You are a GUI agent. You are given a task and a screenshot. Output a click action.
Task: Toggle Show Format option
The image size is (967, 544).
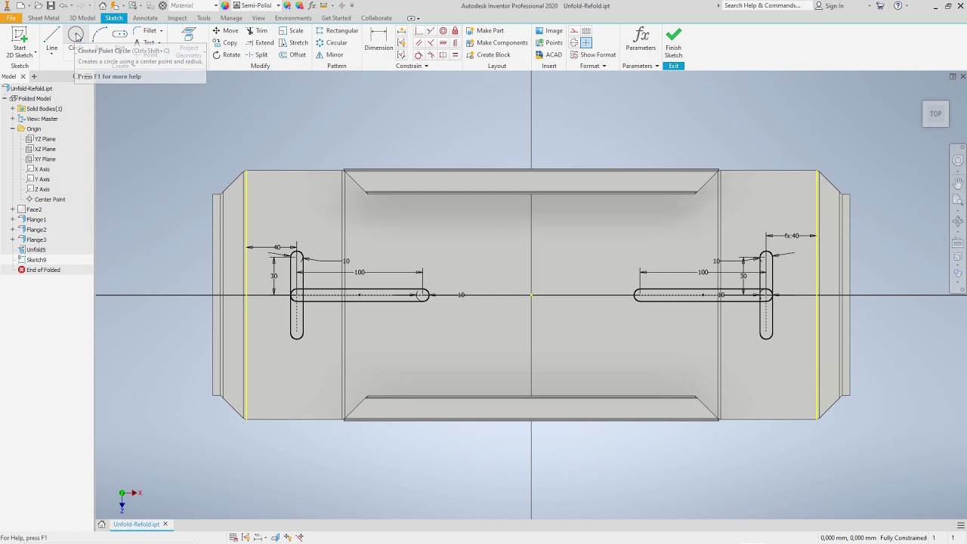tap(592, 55)
